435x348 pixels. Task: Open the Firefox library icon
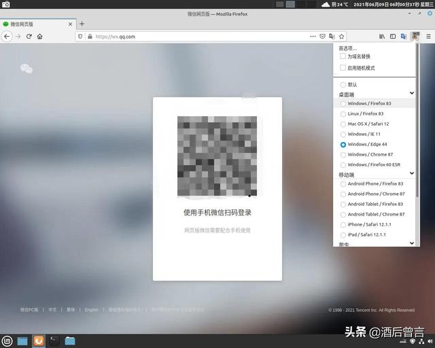point(383,36)
